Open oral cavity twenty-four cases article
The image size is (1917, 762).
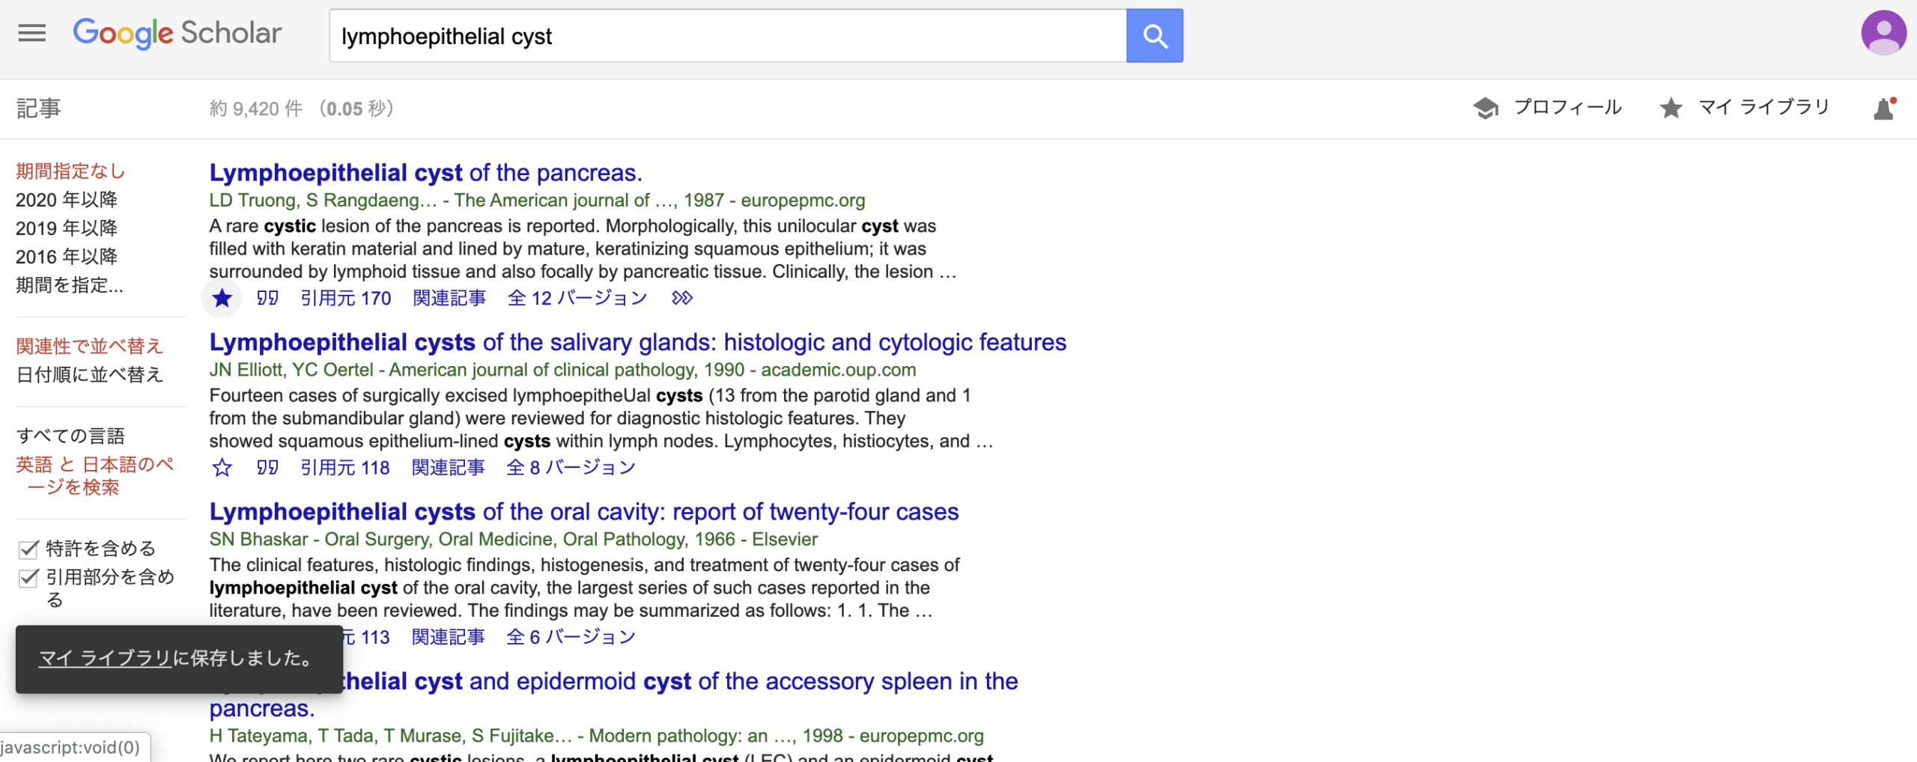(x=583, y=512)
